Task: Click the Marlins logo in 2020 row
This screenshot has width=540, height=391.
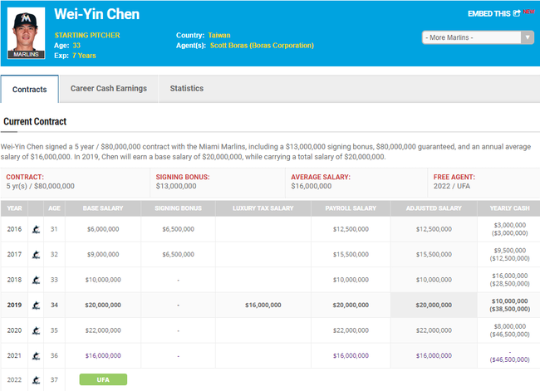Action: click(x=37, y=330)
